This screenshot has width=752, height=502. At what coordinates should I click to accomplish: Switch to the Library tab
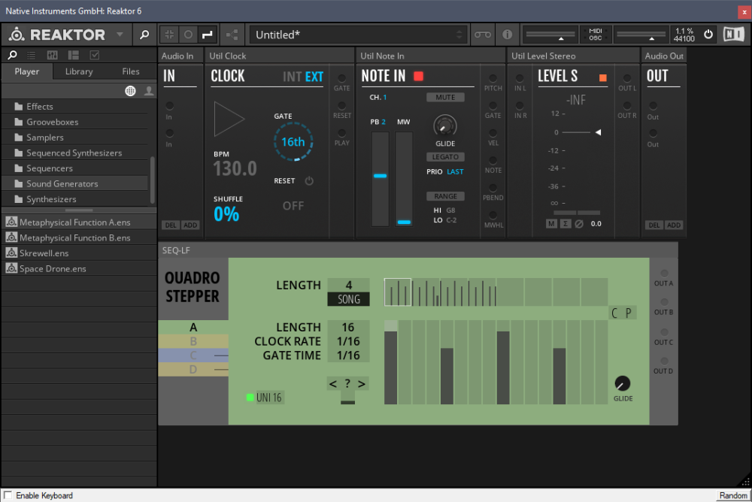point(79,71)
